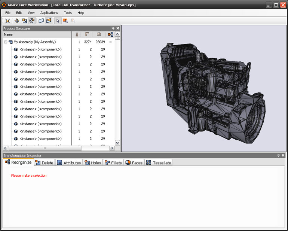This screenshot has width=288, height=231.
Task: Switch to the Fillets tab
Action: (x=113, y=163)
